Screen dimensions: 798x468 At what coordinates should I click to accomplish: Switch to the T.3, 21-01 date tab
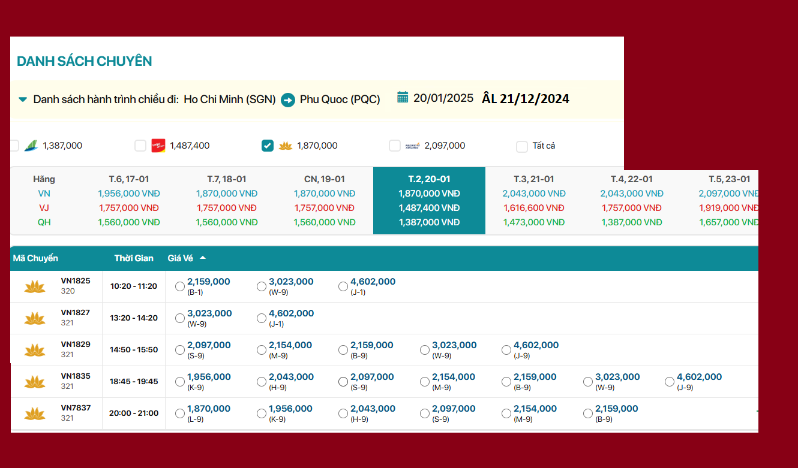pos(533,179)
